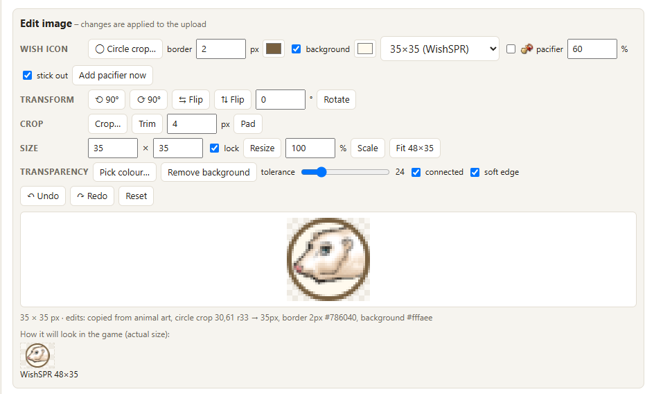Click the 'WishSPR 48×35' caption
This screenshot has height=394, width=654.
[48, 375]
